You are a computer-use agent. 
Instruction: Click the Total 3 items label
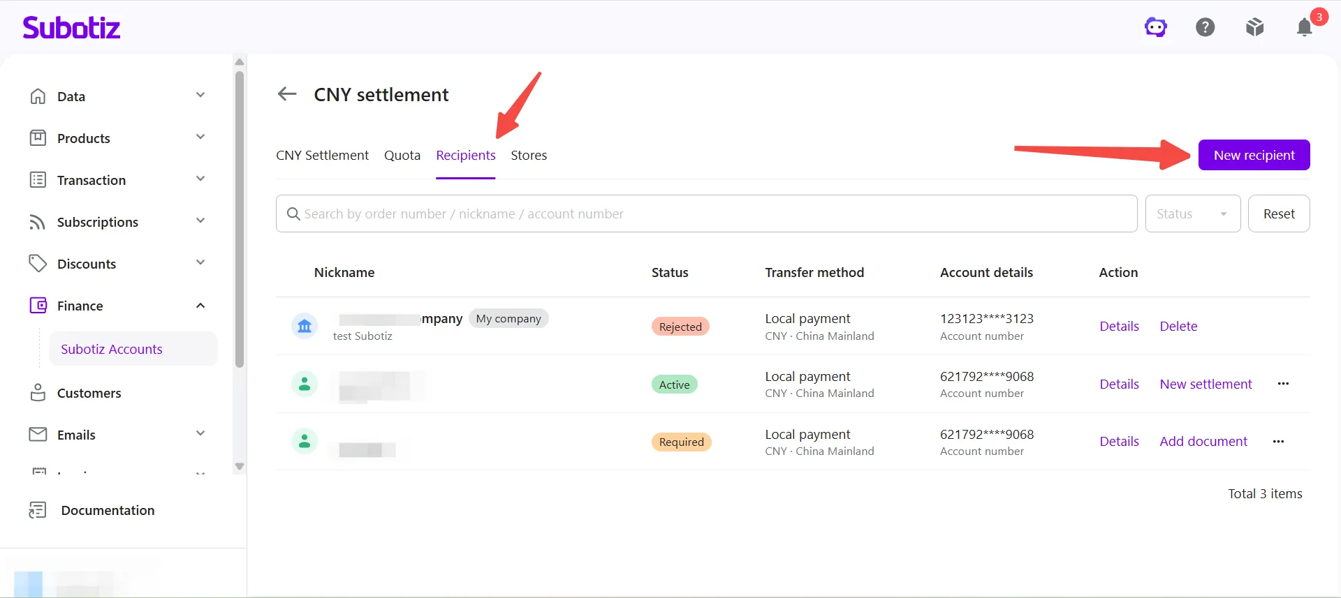[1265, 493]
